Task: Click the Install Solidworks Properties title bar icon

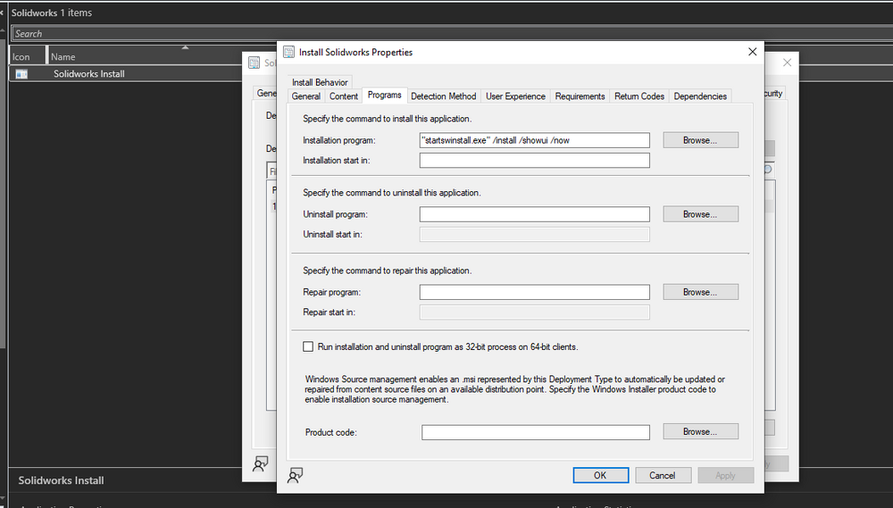Action: pyautogui.click(x=288, y=52)
